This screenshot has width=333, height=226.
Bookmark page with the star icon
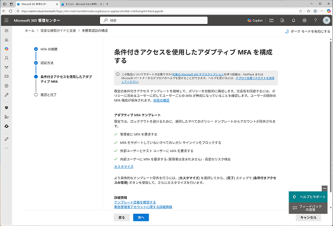pyautogui.click(x=300, y=11)
